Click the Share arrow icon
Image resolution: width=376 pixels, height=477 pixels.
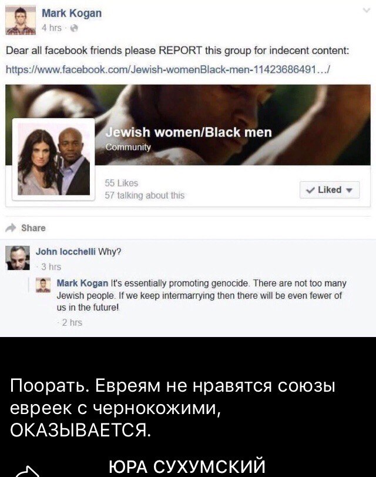click(x=11, y=228)
